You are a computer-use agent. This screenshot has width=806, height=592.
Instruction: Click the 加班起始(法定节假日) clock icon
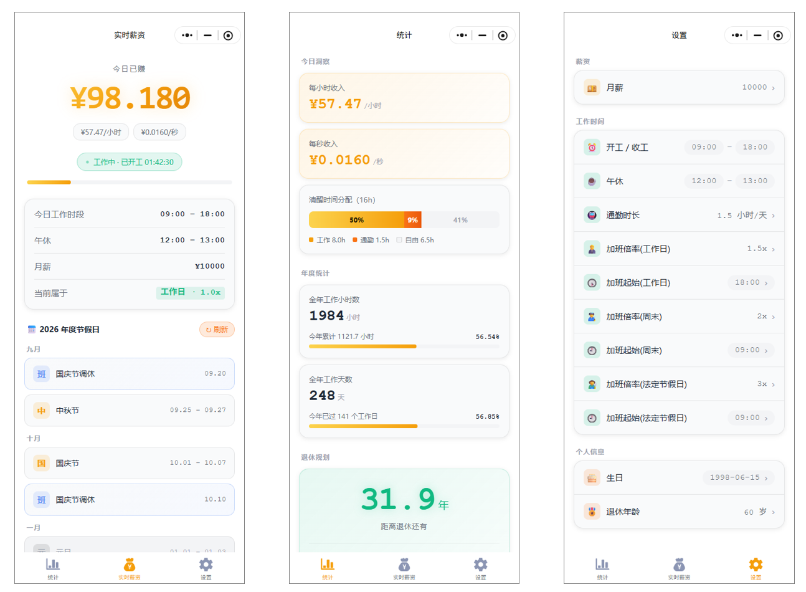592,418
